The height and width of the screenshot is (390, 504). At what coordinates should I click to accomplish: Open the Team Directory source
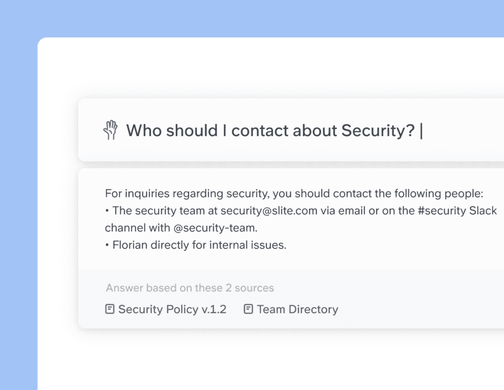(x=297, y=309)
